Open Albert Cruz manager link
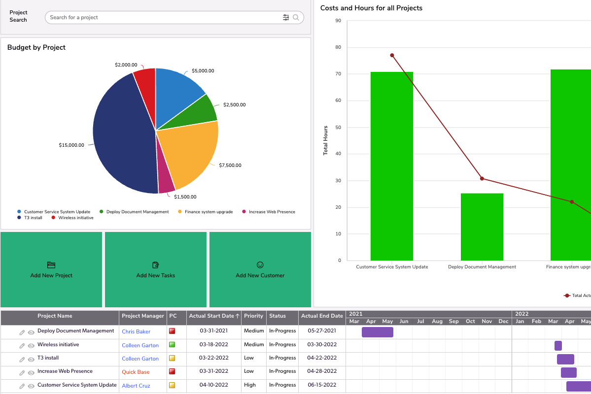This screenshot has height=394, width=591. (136, 386)
